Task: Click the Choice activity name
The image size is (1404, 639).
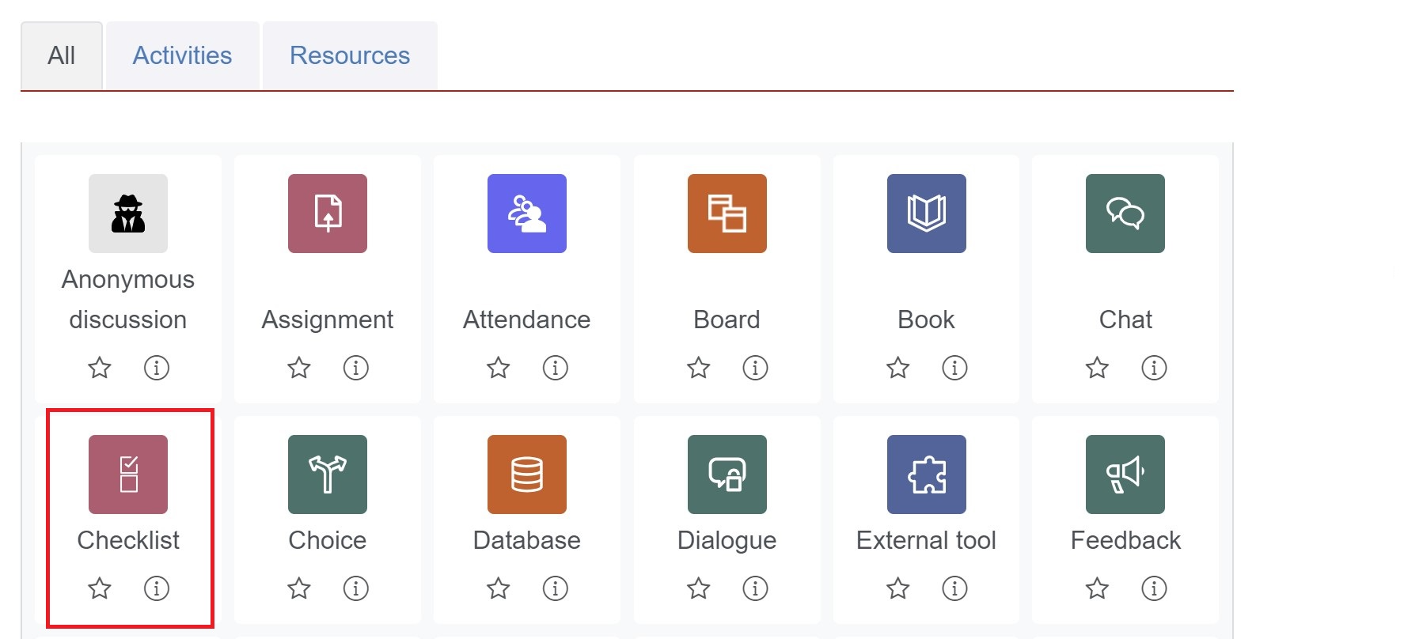Action: tap(328, 540)
